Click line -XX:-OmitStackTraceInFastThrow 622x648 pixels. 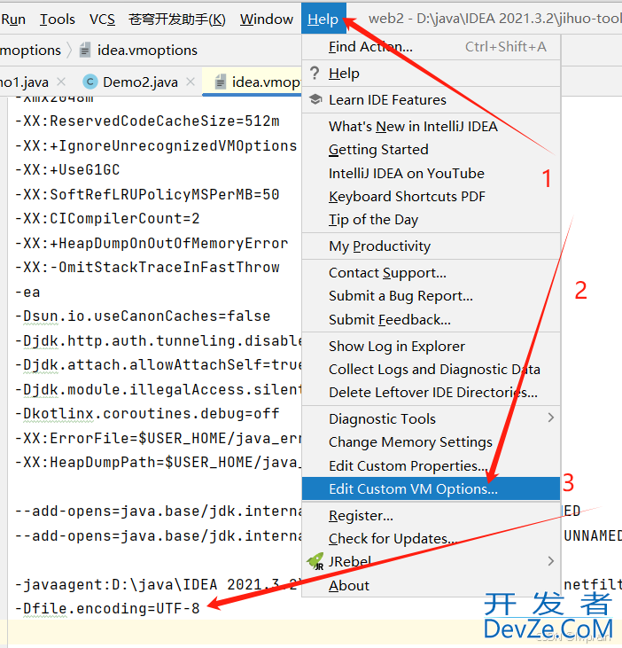coord(147,268)
